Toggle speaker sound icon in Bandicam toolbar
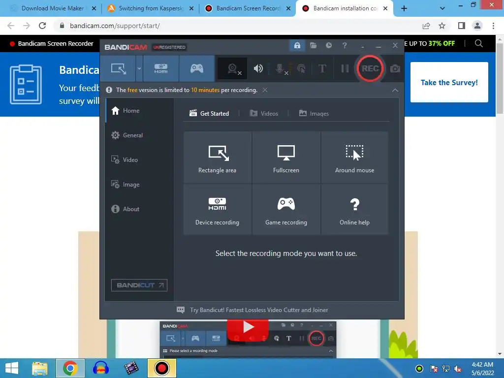Image resolution: width=504 pixels, height=378 pixels. tap(258, 68)
